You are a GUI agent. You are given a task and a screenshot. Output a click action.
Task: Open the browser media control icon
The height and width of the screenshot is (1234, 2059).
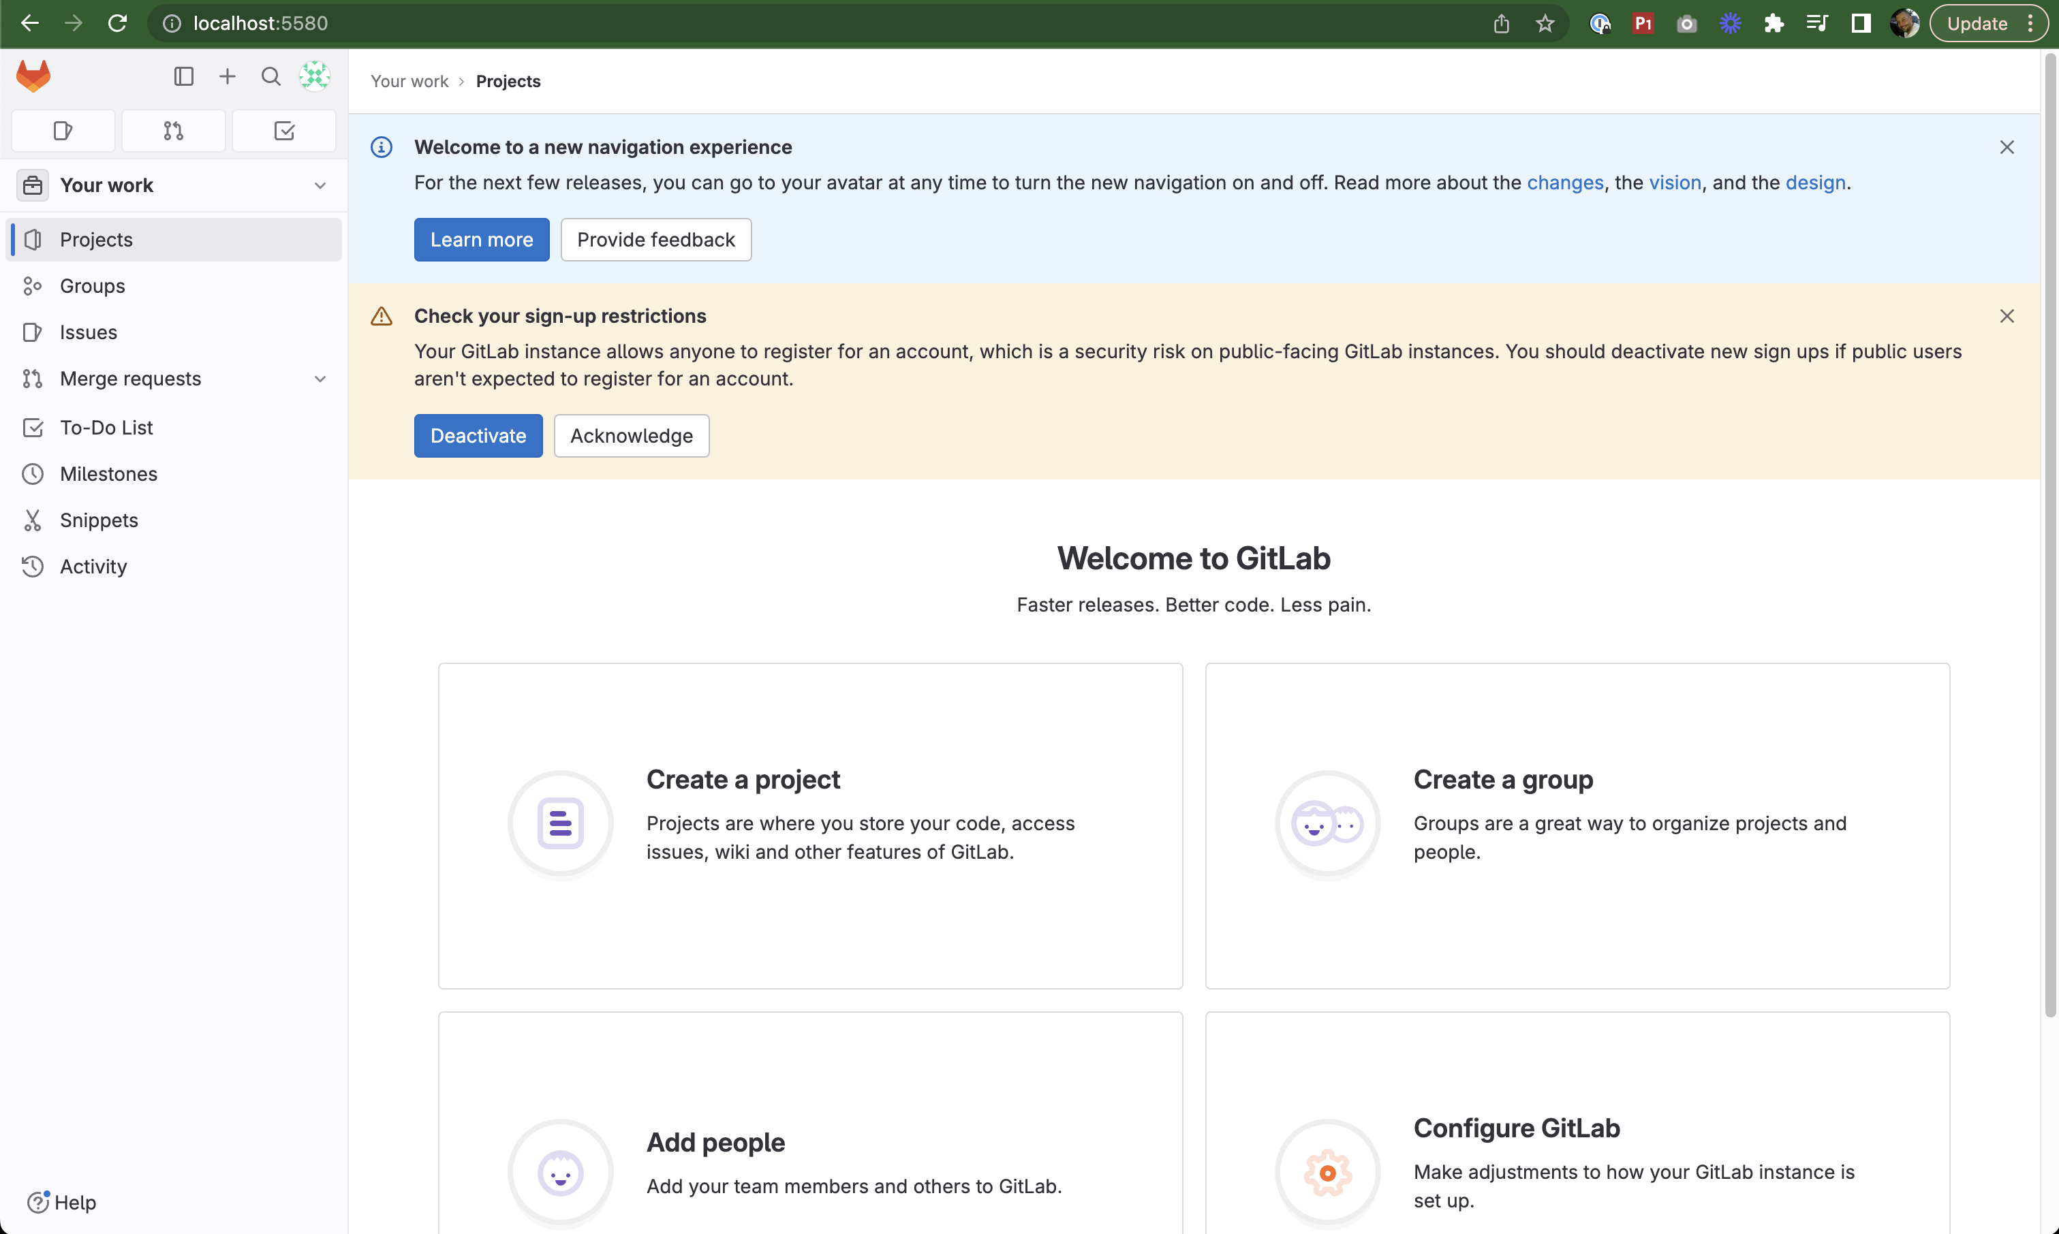1817,23
